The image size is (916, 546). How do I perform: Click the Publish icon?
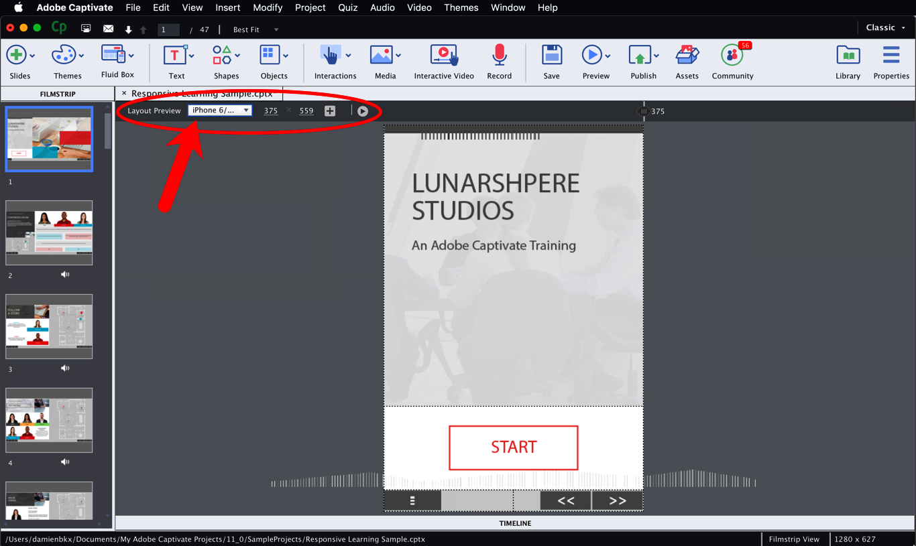[x=639, y=55]
